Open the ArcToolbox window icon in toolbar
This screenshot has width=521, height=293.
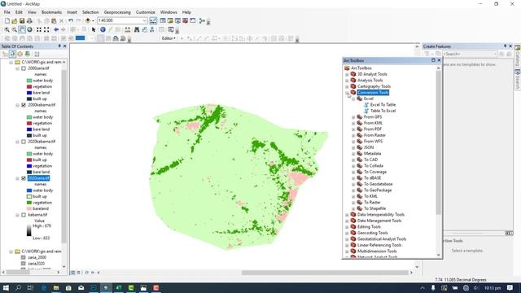pyautogui.click(x=185, y=21)
